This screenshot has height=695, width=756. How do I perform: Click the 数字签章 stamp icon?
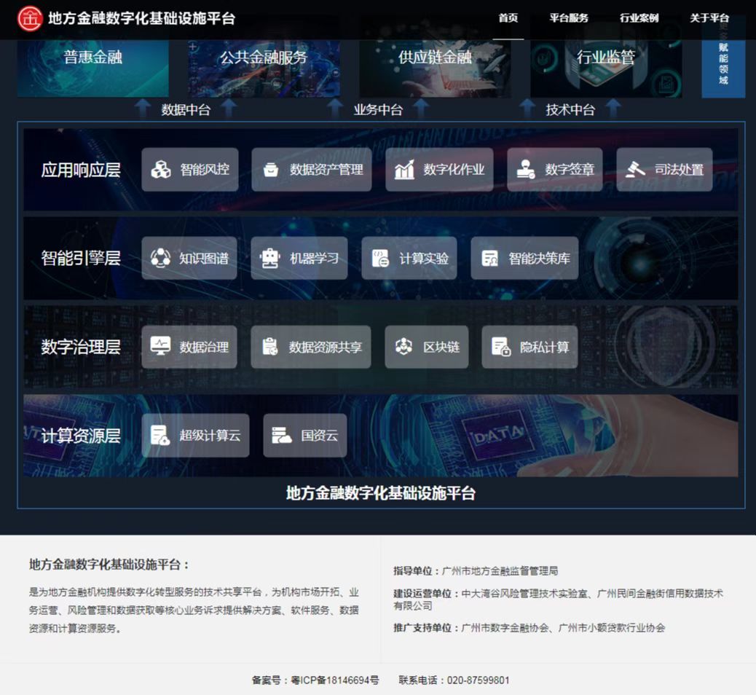[526, 170]
